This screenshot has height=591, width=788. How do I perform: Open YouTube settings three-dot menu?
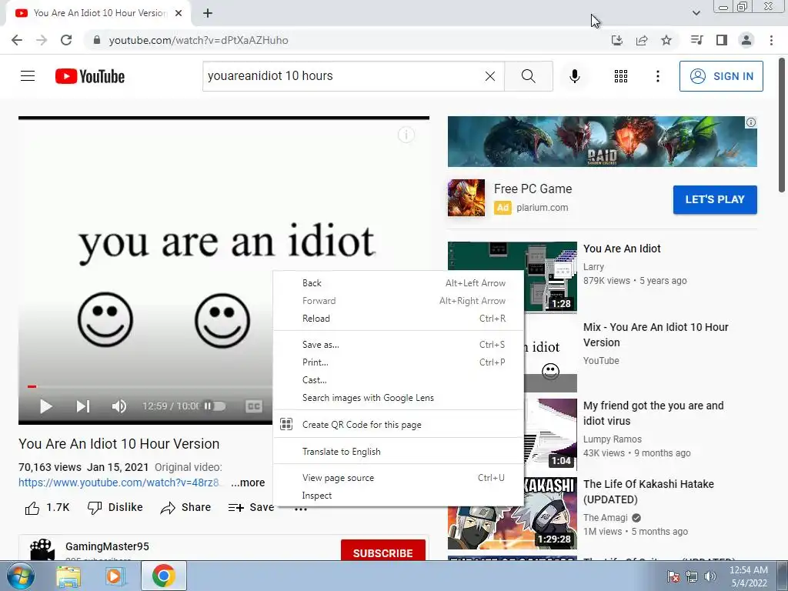(657, 76)
